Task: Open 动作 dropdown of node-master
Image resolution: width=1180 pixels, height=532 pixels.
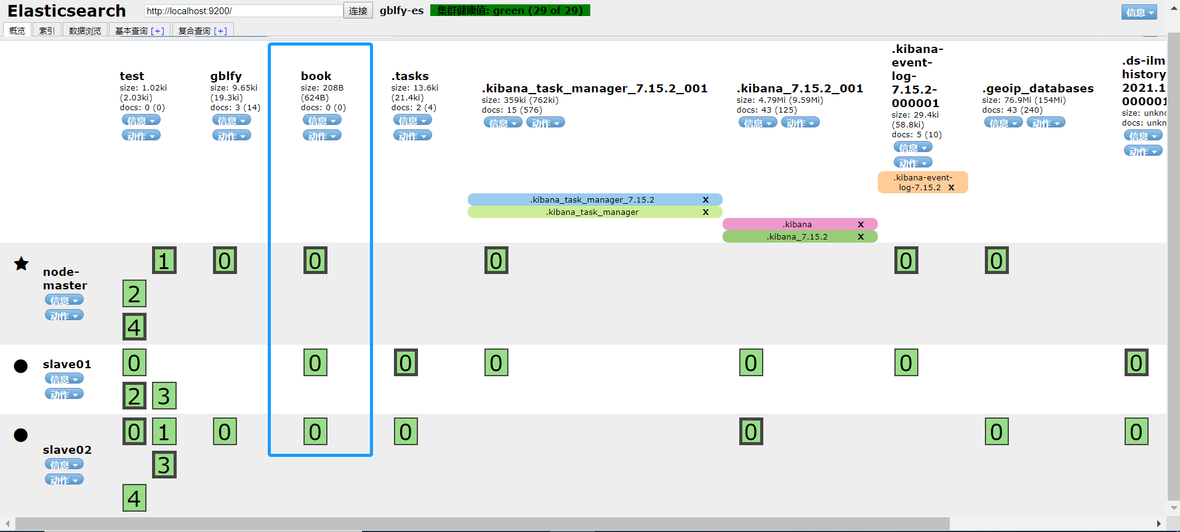Action: (64, 315)
